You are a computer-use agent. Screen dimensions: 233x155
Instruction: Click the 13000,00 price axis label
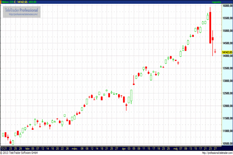(x=227, y=81)
